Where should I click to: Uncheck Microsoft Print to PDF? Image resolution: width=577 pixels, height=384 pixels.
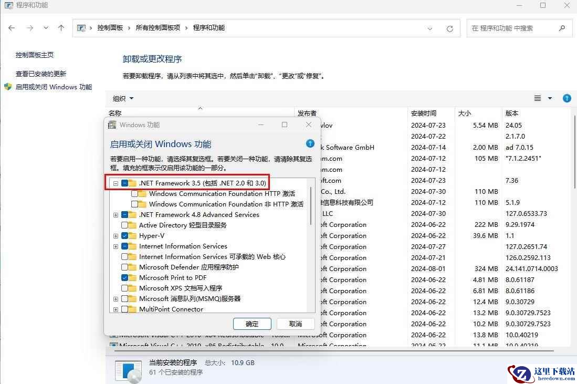125,278
